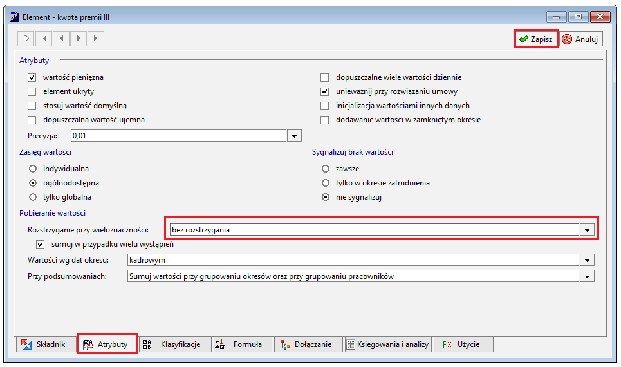Cancel with the Anuluj button
Viewport: 621px width, 367px height.
[x=581, y=39]
